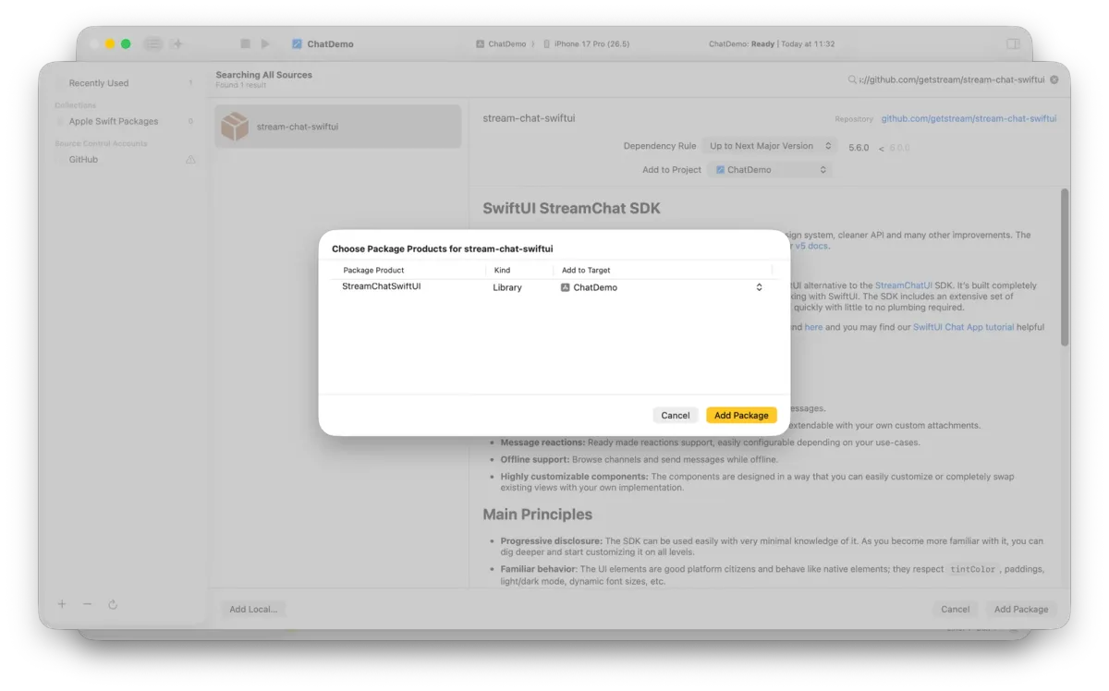This screenshot has height=691, width=1109.
Task: Cancel the Choose Package Products dialog
Action: (x=675, y=416)
